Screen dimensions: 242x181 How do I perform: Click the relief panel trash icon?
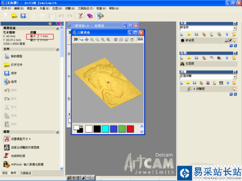tap(227, 83)
